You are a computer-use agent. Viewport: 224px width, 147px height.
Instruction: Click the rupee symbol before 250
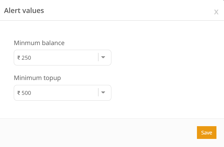point(19,58)
